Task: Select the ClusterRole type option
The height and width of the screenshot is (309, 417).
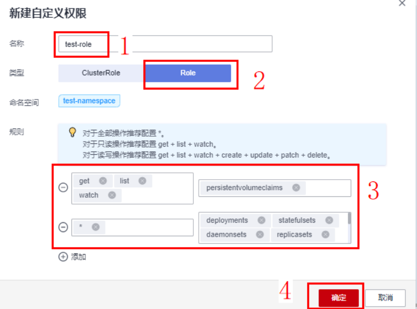Action: click(x=101, y=73)
